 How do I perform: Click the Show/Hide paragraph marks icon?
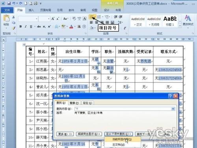pyautogui.click(x=125, y=28)
